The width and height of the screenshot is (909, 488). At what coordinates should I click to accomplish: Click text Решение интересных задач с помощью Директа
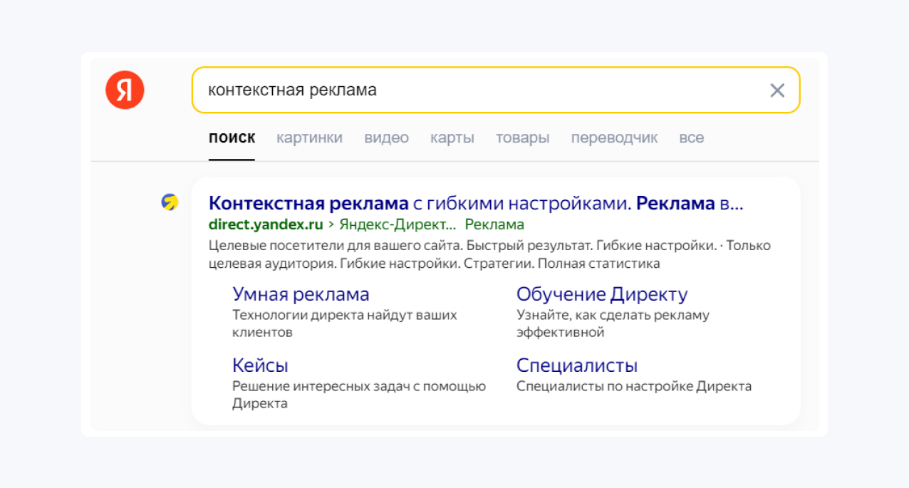(x=359, y=395)
